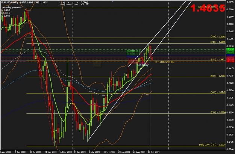Click the Yesterday quotations heading
This screenshot has width=235, height=154.
pyautogui.click(x=12, y=8)
